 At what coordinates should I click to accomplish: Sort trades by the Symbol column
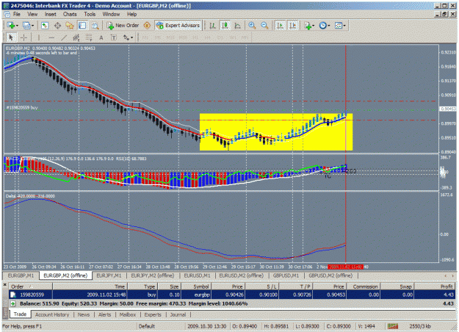197,286
